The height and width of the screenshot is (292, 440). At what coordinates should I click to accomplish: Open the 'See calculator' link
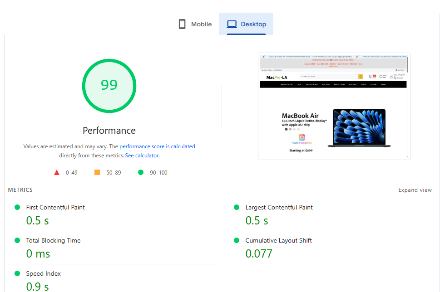[x=142, y=156]
